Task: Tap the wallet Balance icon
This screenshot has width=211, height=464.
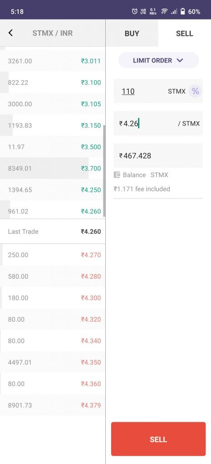Action: pos(117,175)
